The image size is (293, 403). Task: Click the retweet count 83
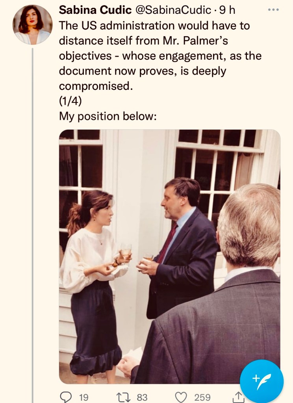click(x=142, y=397)
